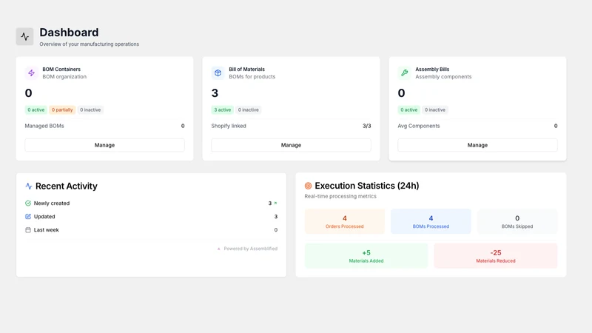The height and width of the screenshot is (333, 592).
Task: Click the 'Dashboard' page heading
Action: coord(69,33)
